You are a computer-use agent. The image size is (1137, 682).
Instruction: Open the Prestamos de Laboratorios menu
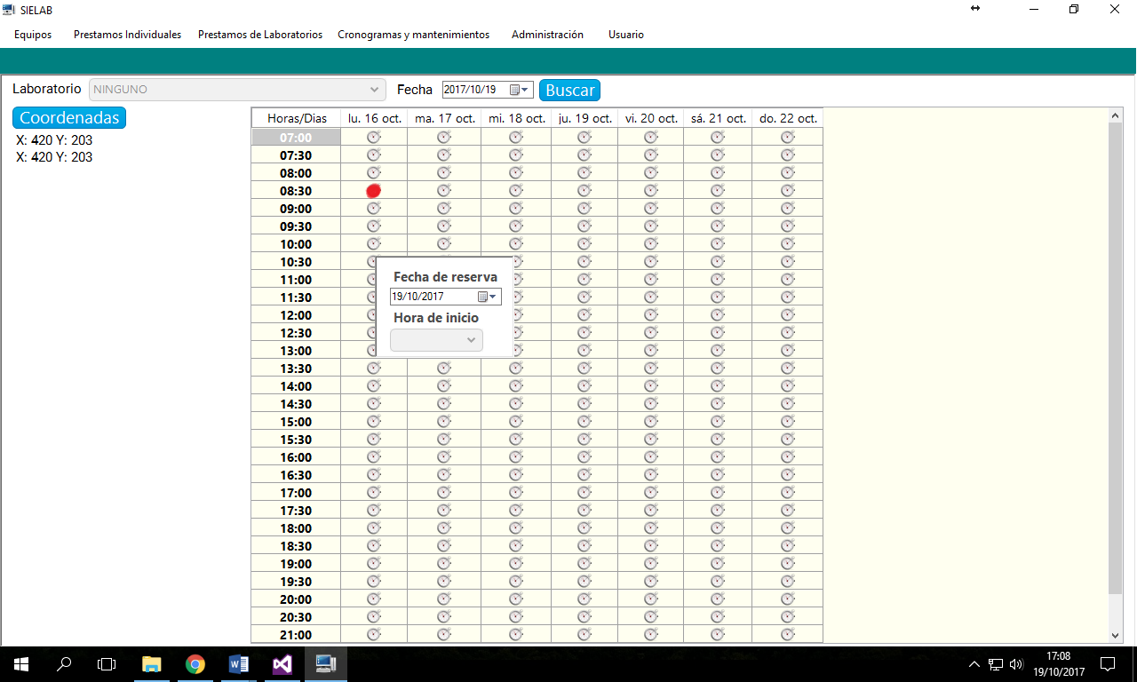(260, 35)
